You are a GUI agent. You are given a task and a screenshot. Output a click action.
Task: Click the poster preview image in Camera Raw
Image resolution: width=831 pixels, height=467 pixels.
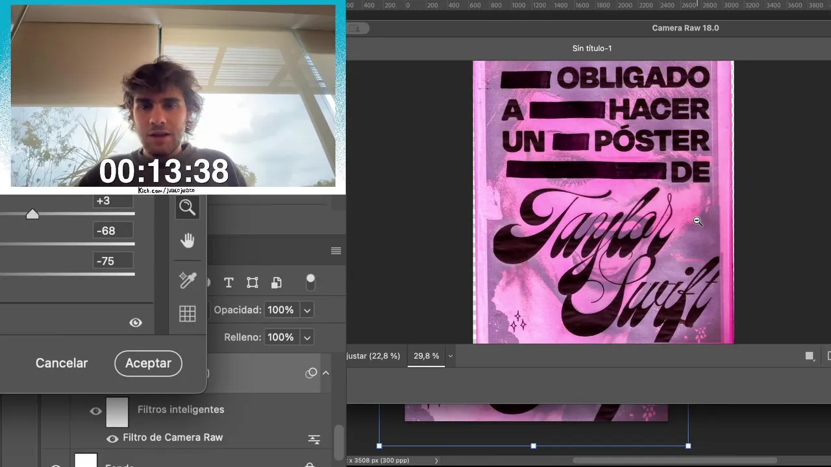point(603,202)
